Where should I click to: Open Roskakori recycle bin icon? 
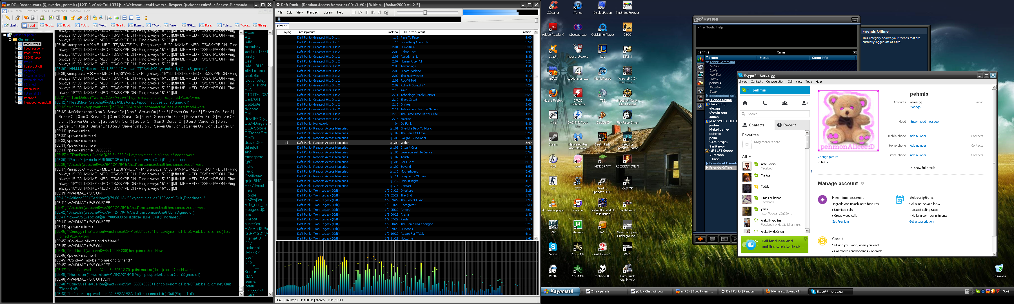pos(999,270)
